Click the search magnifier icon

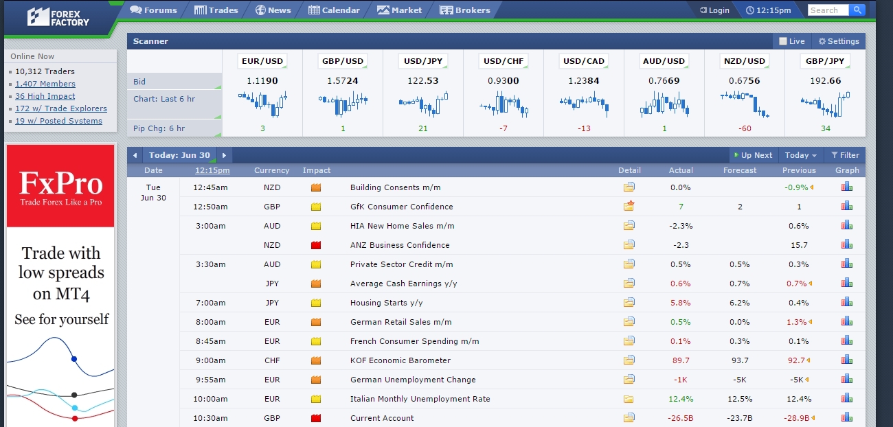click(857, 10)
